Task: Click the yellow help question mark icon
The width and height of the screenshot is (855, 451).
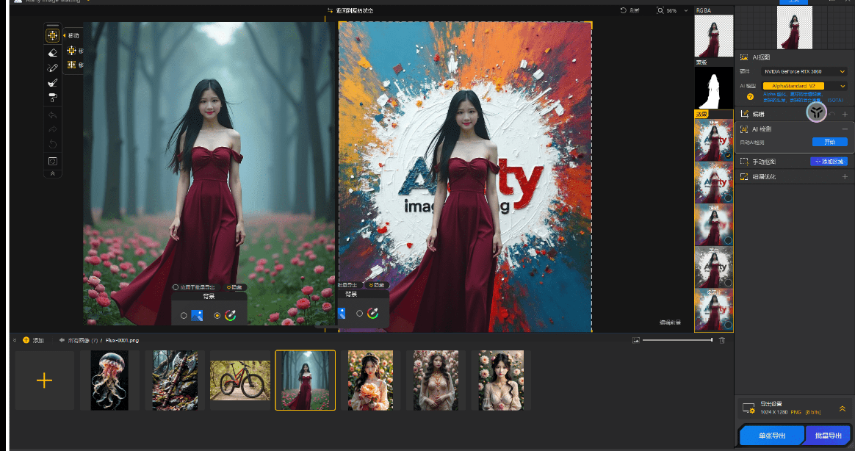Action: click(750, 96)
